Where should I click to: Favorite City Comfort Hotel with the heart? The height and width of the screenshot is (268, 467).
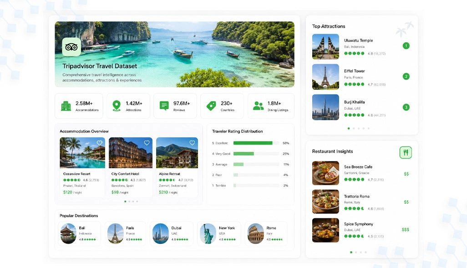click(x=147, y=143)
